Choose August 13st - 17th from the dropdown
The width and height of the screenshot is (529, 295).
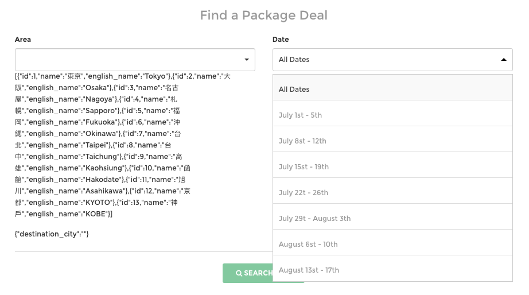point(392,270)
